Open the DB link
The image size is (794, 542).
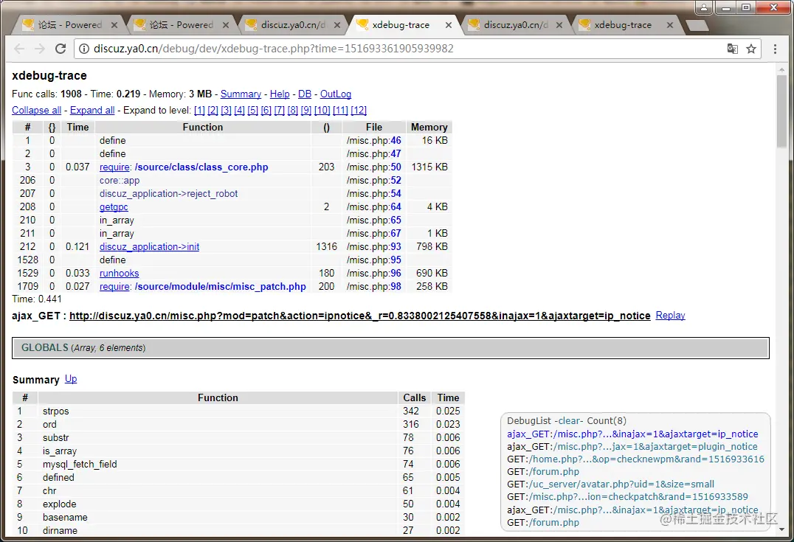(x=304, y=94)
